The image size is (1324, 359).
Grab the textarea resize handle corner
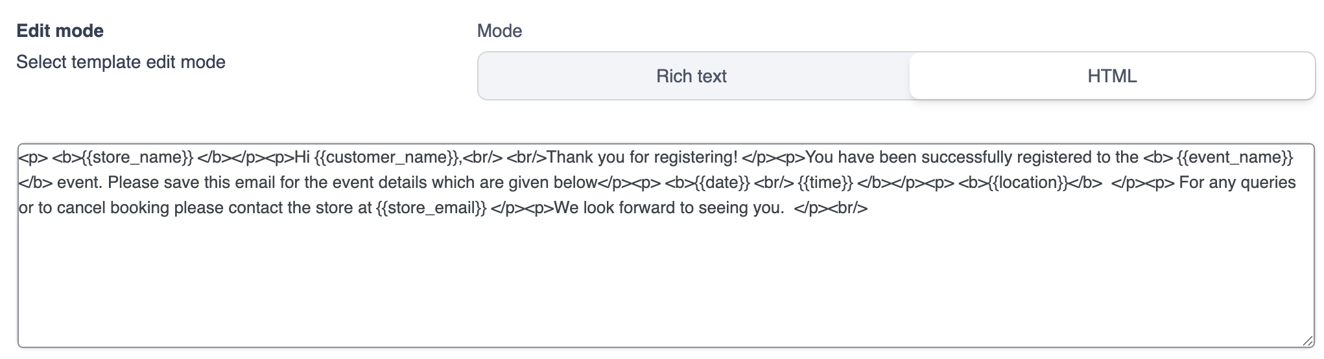[x=1307, y=340]
